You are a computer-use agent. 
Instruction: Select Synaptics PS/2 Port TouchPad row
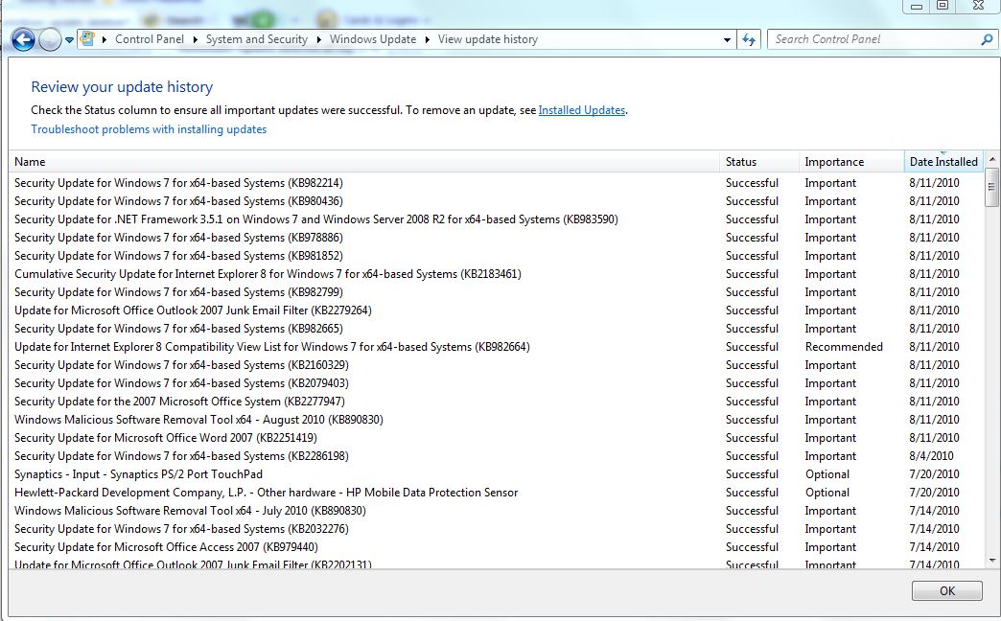(x=496, y=474)
